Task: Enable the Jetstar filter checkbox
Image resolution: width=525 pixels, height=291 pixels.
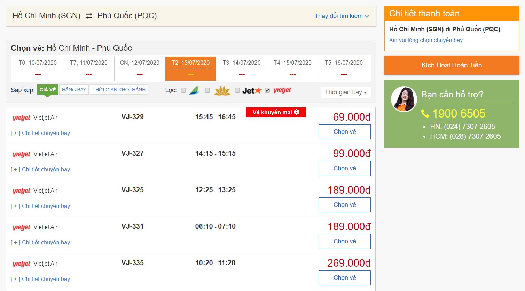Action: click(x=237, y=90)
